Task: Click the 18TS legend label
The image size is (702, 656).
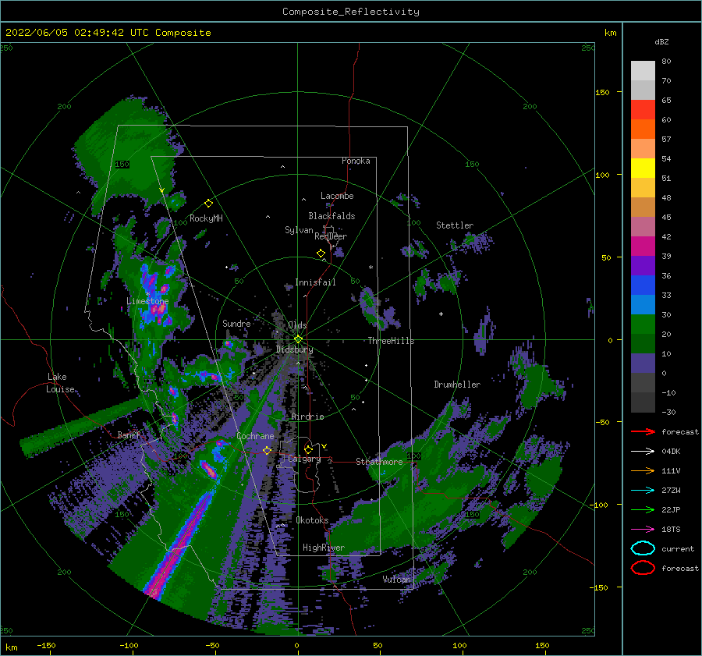Action: (671, 530)
